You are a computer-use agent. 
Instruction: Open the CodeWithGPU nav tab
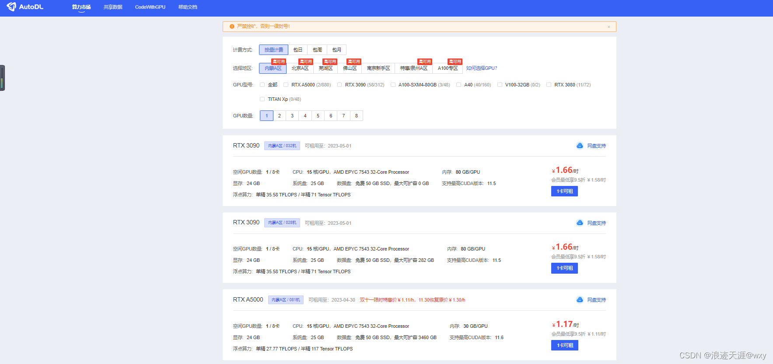[150, 7]
